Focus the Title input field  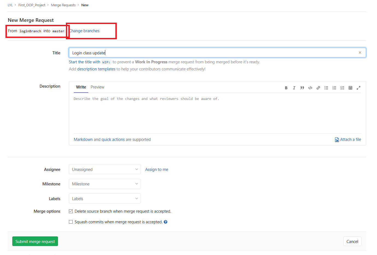coord(217,53)
